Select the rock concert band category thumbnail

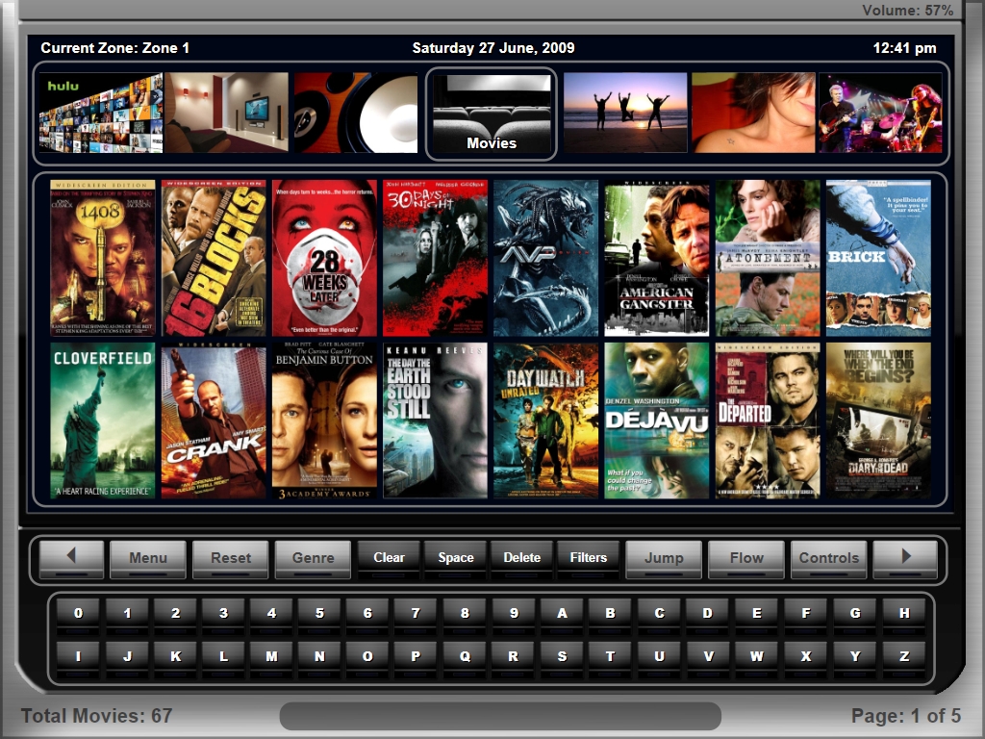[881, 113]
